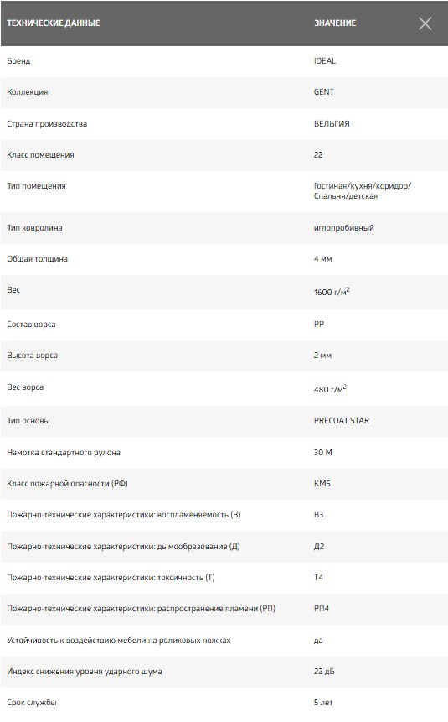The width and height of the screenshot is (448, 722).
Task: Select the Состав ворса row label
Action: [x=31, y=325]
